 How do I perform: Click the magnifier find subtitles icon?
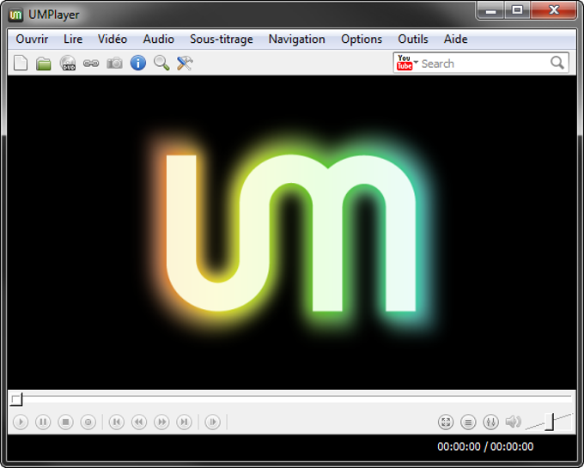161,63
